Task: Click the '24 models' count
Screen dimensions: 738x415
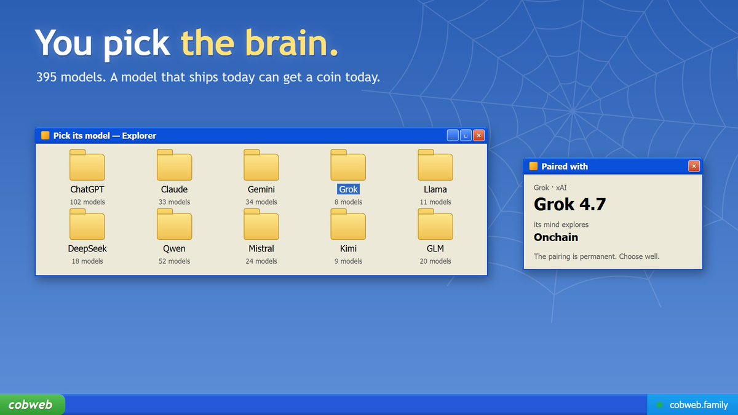Action: click(261, 261)
